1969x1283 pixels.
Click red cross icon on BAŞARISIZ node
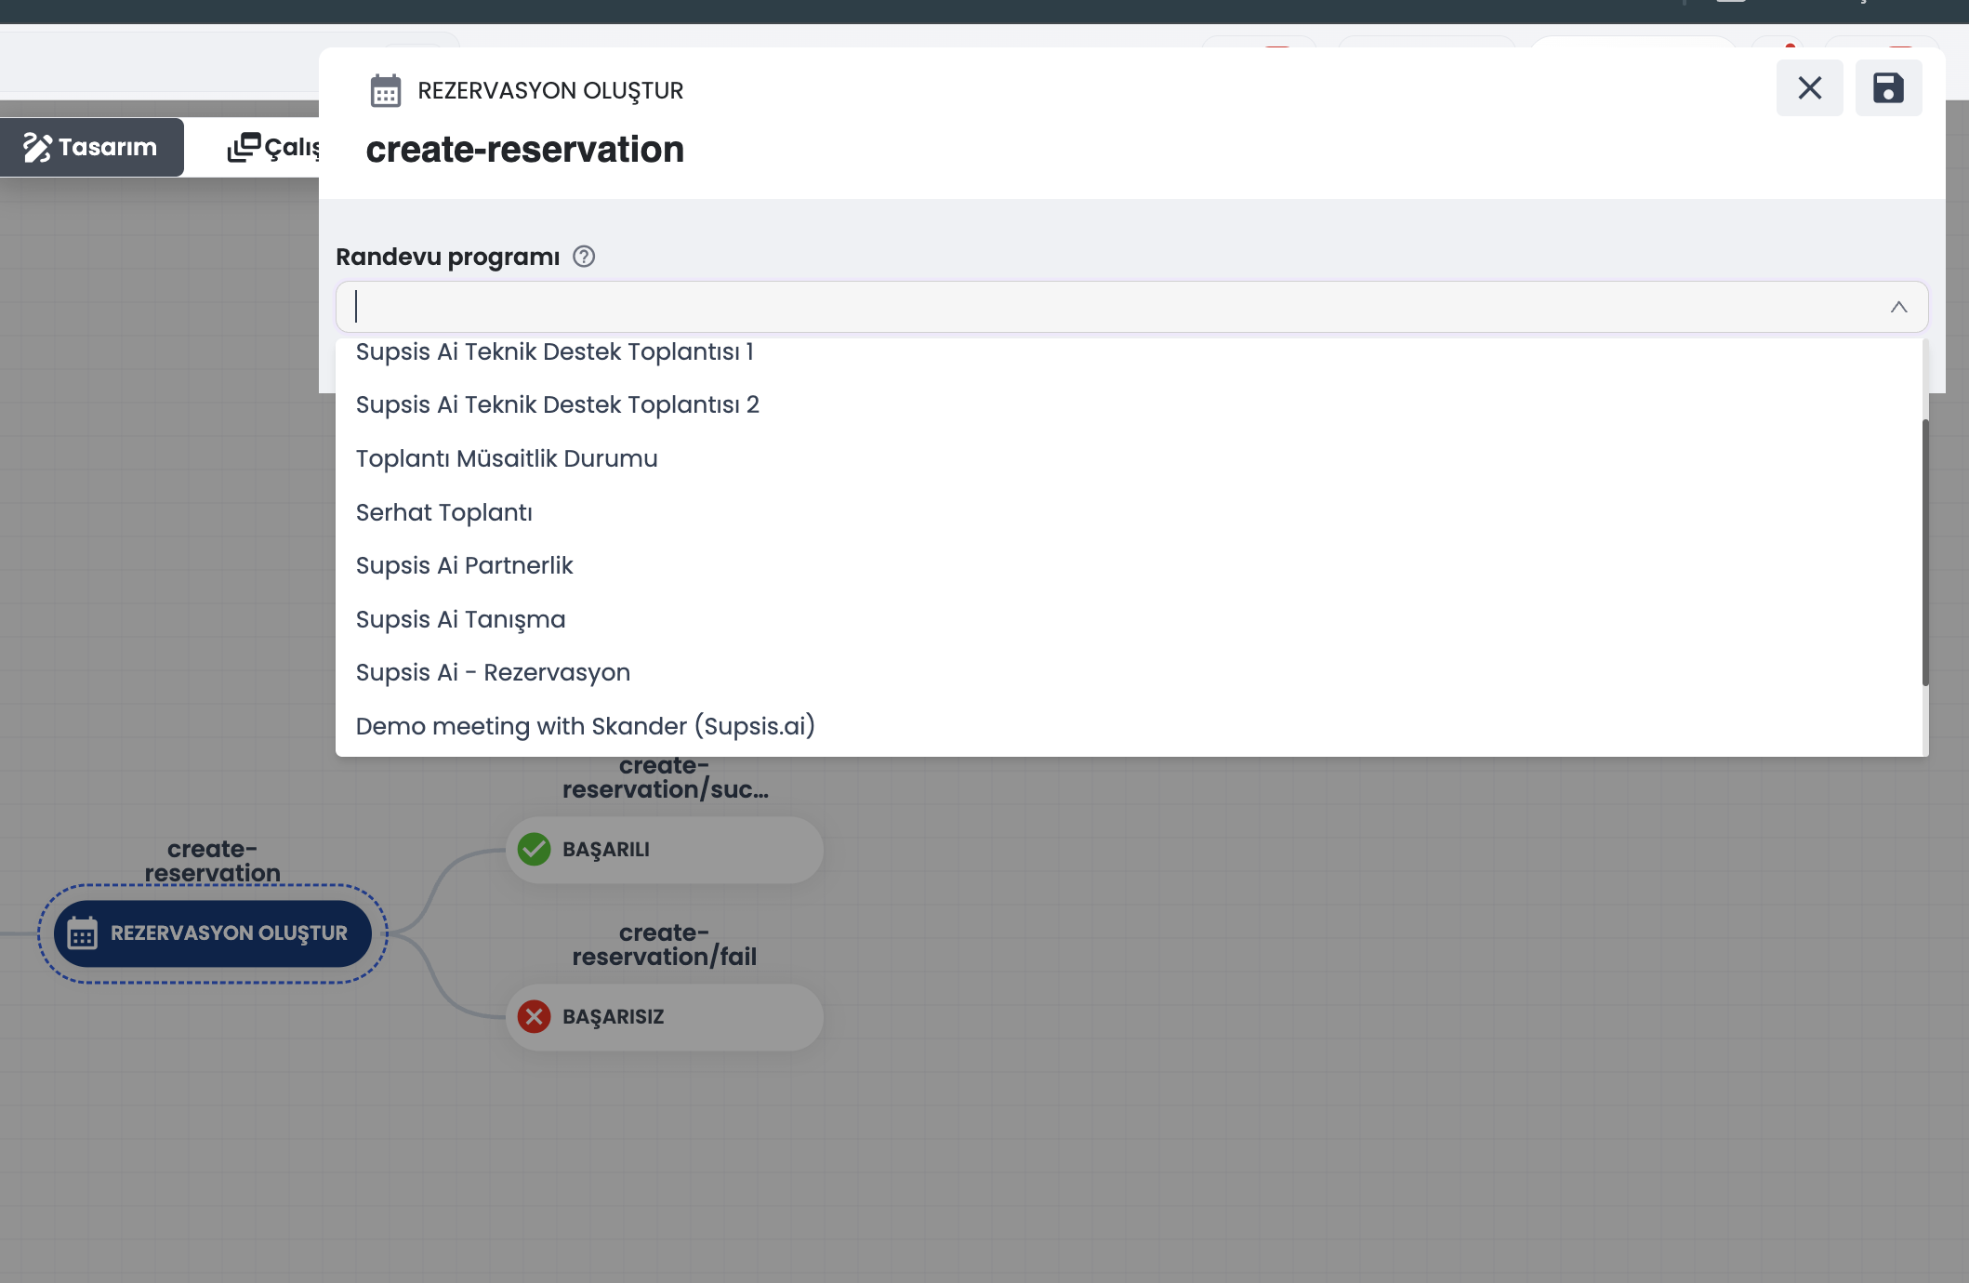(535, 1017)
